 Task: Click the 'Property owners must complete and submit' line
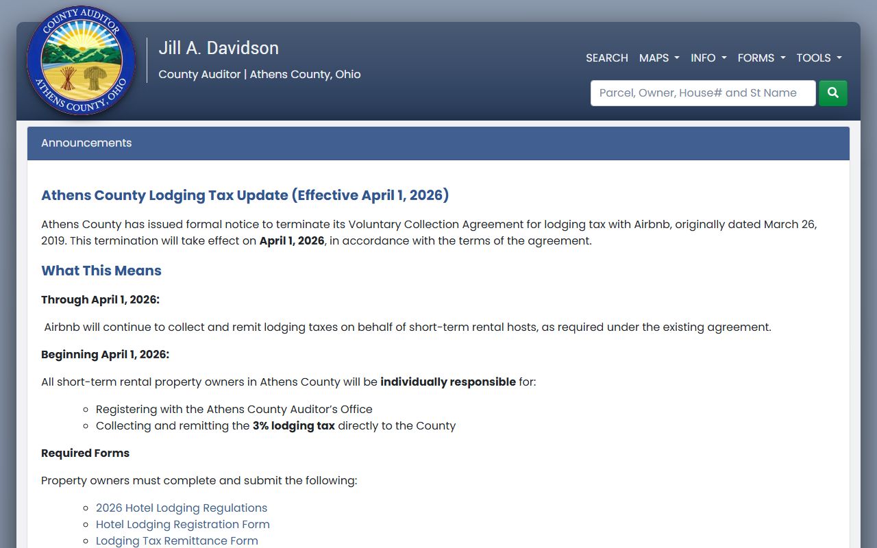[199, 481]
